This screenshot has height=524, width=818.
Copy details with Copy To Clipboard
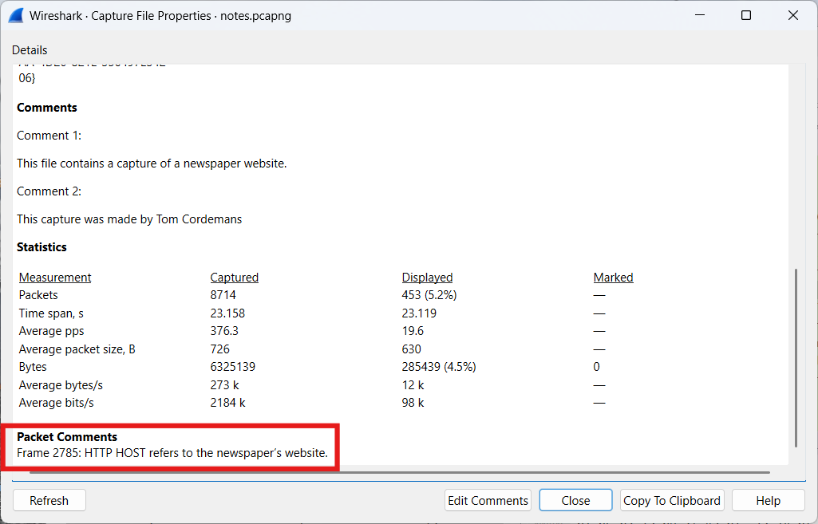tap(672, 500)
